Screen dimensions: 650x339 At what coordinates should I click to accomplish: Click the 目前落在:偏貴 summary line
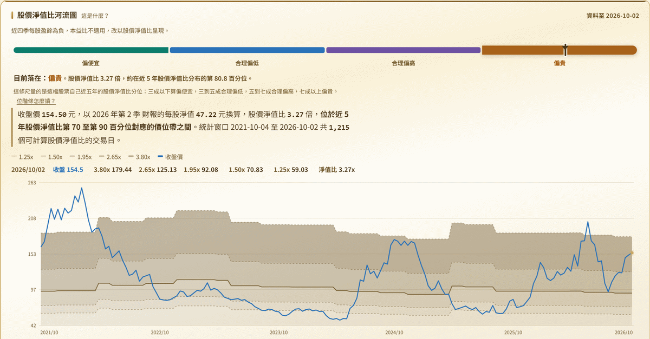[x=133, y=78]
